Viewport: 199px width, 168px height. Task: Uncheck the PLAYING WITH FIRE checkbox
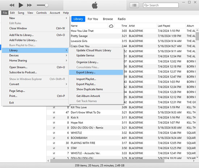pyautogui.click(x=54, y=143)
